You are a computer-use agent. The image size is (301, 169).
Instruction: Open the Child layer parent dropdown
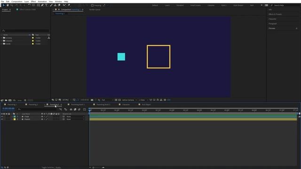click(x=75, y=116)
